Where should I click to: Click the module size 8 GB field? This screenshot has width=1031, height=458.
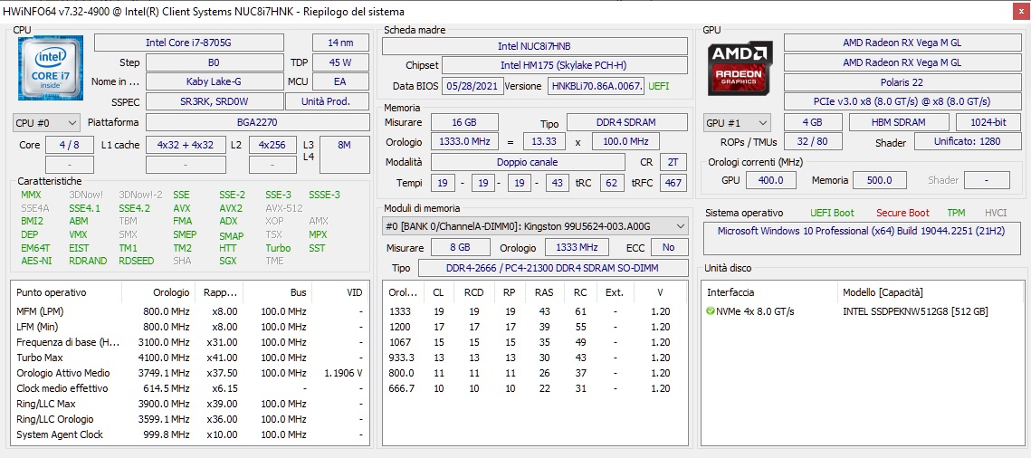click(x=460, y=247)
